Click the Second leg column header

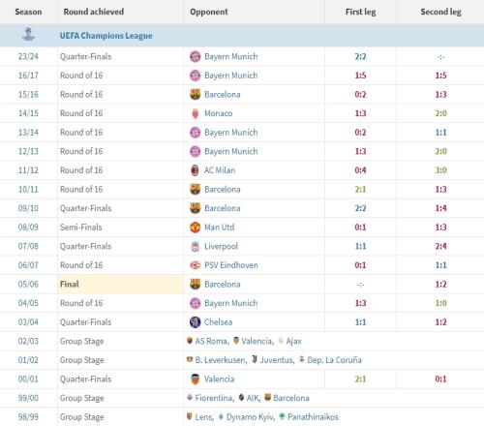(440, 12)
